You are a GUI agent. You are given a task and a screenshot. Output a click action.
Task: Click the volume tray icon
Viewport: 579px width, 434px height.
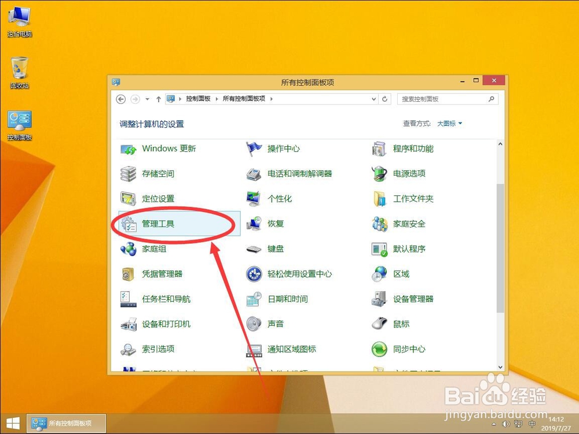(505, 424)
